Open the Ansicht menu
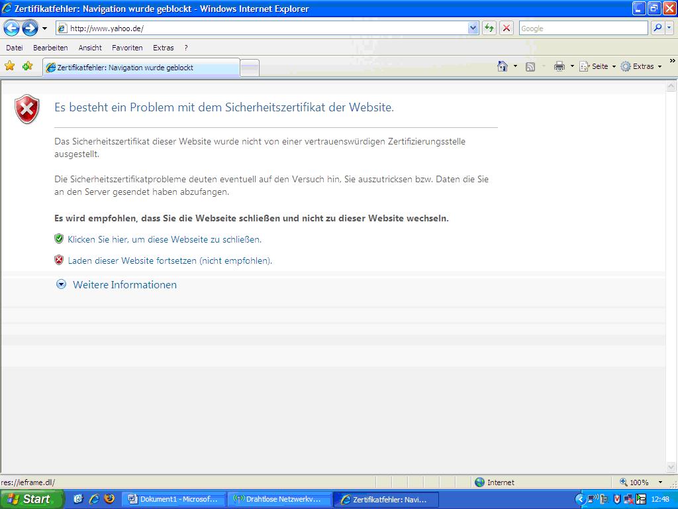Viewport: 678px width, 509px height. pyautogui.click(x=90, y=48)
